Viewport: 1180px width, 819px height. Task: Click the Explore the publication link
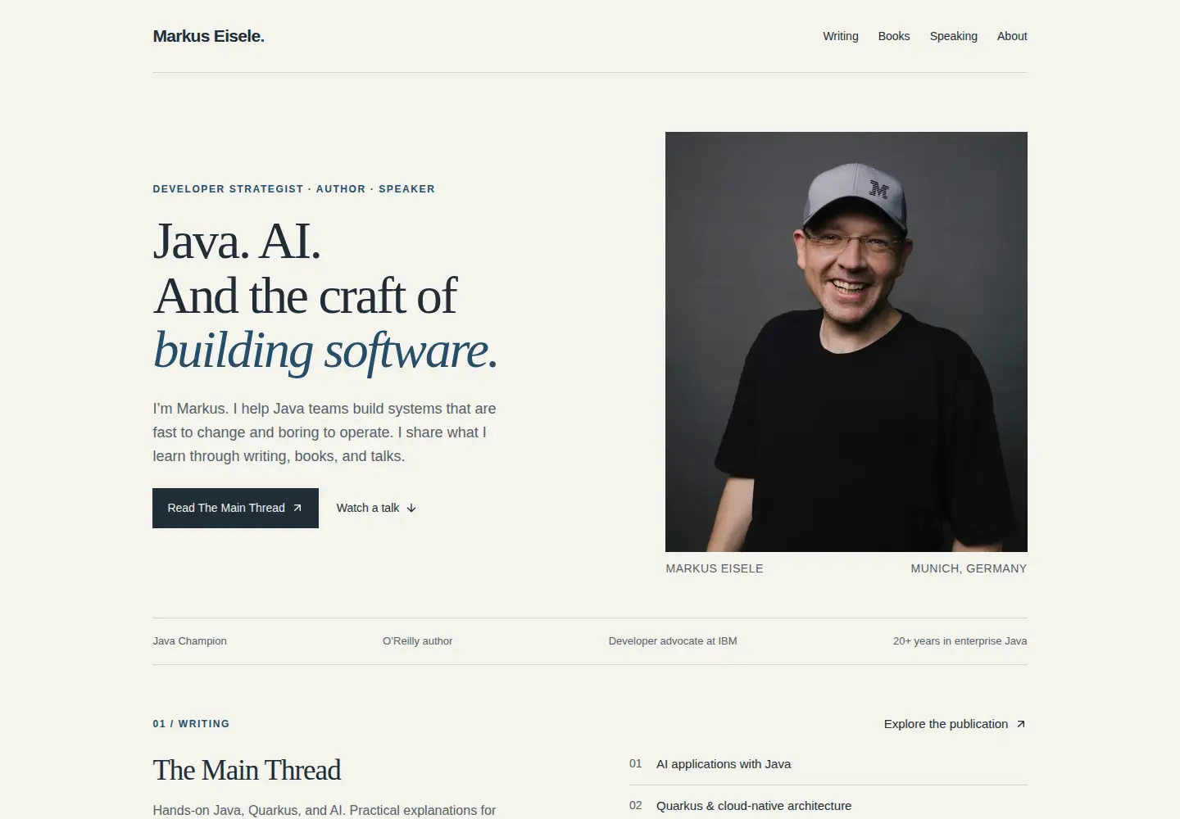pyautogui.click(x=955, y=724)
